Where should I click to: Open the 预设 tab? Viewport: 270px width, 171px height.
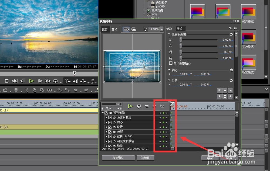(180, 29)
